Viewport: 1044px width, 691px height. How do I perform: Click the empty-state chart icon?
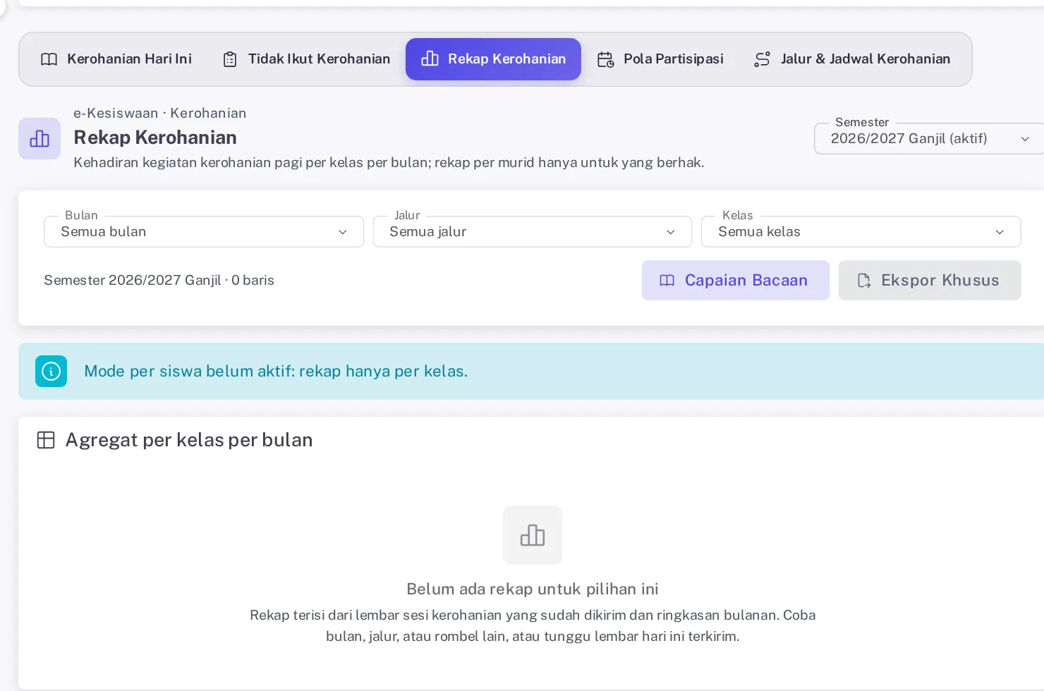point(533,535)
